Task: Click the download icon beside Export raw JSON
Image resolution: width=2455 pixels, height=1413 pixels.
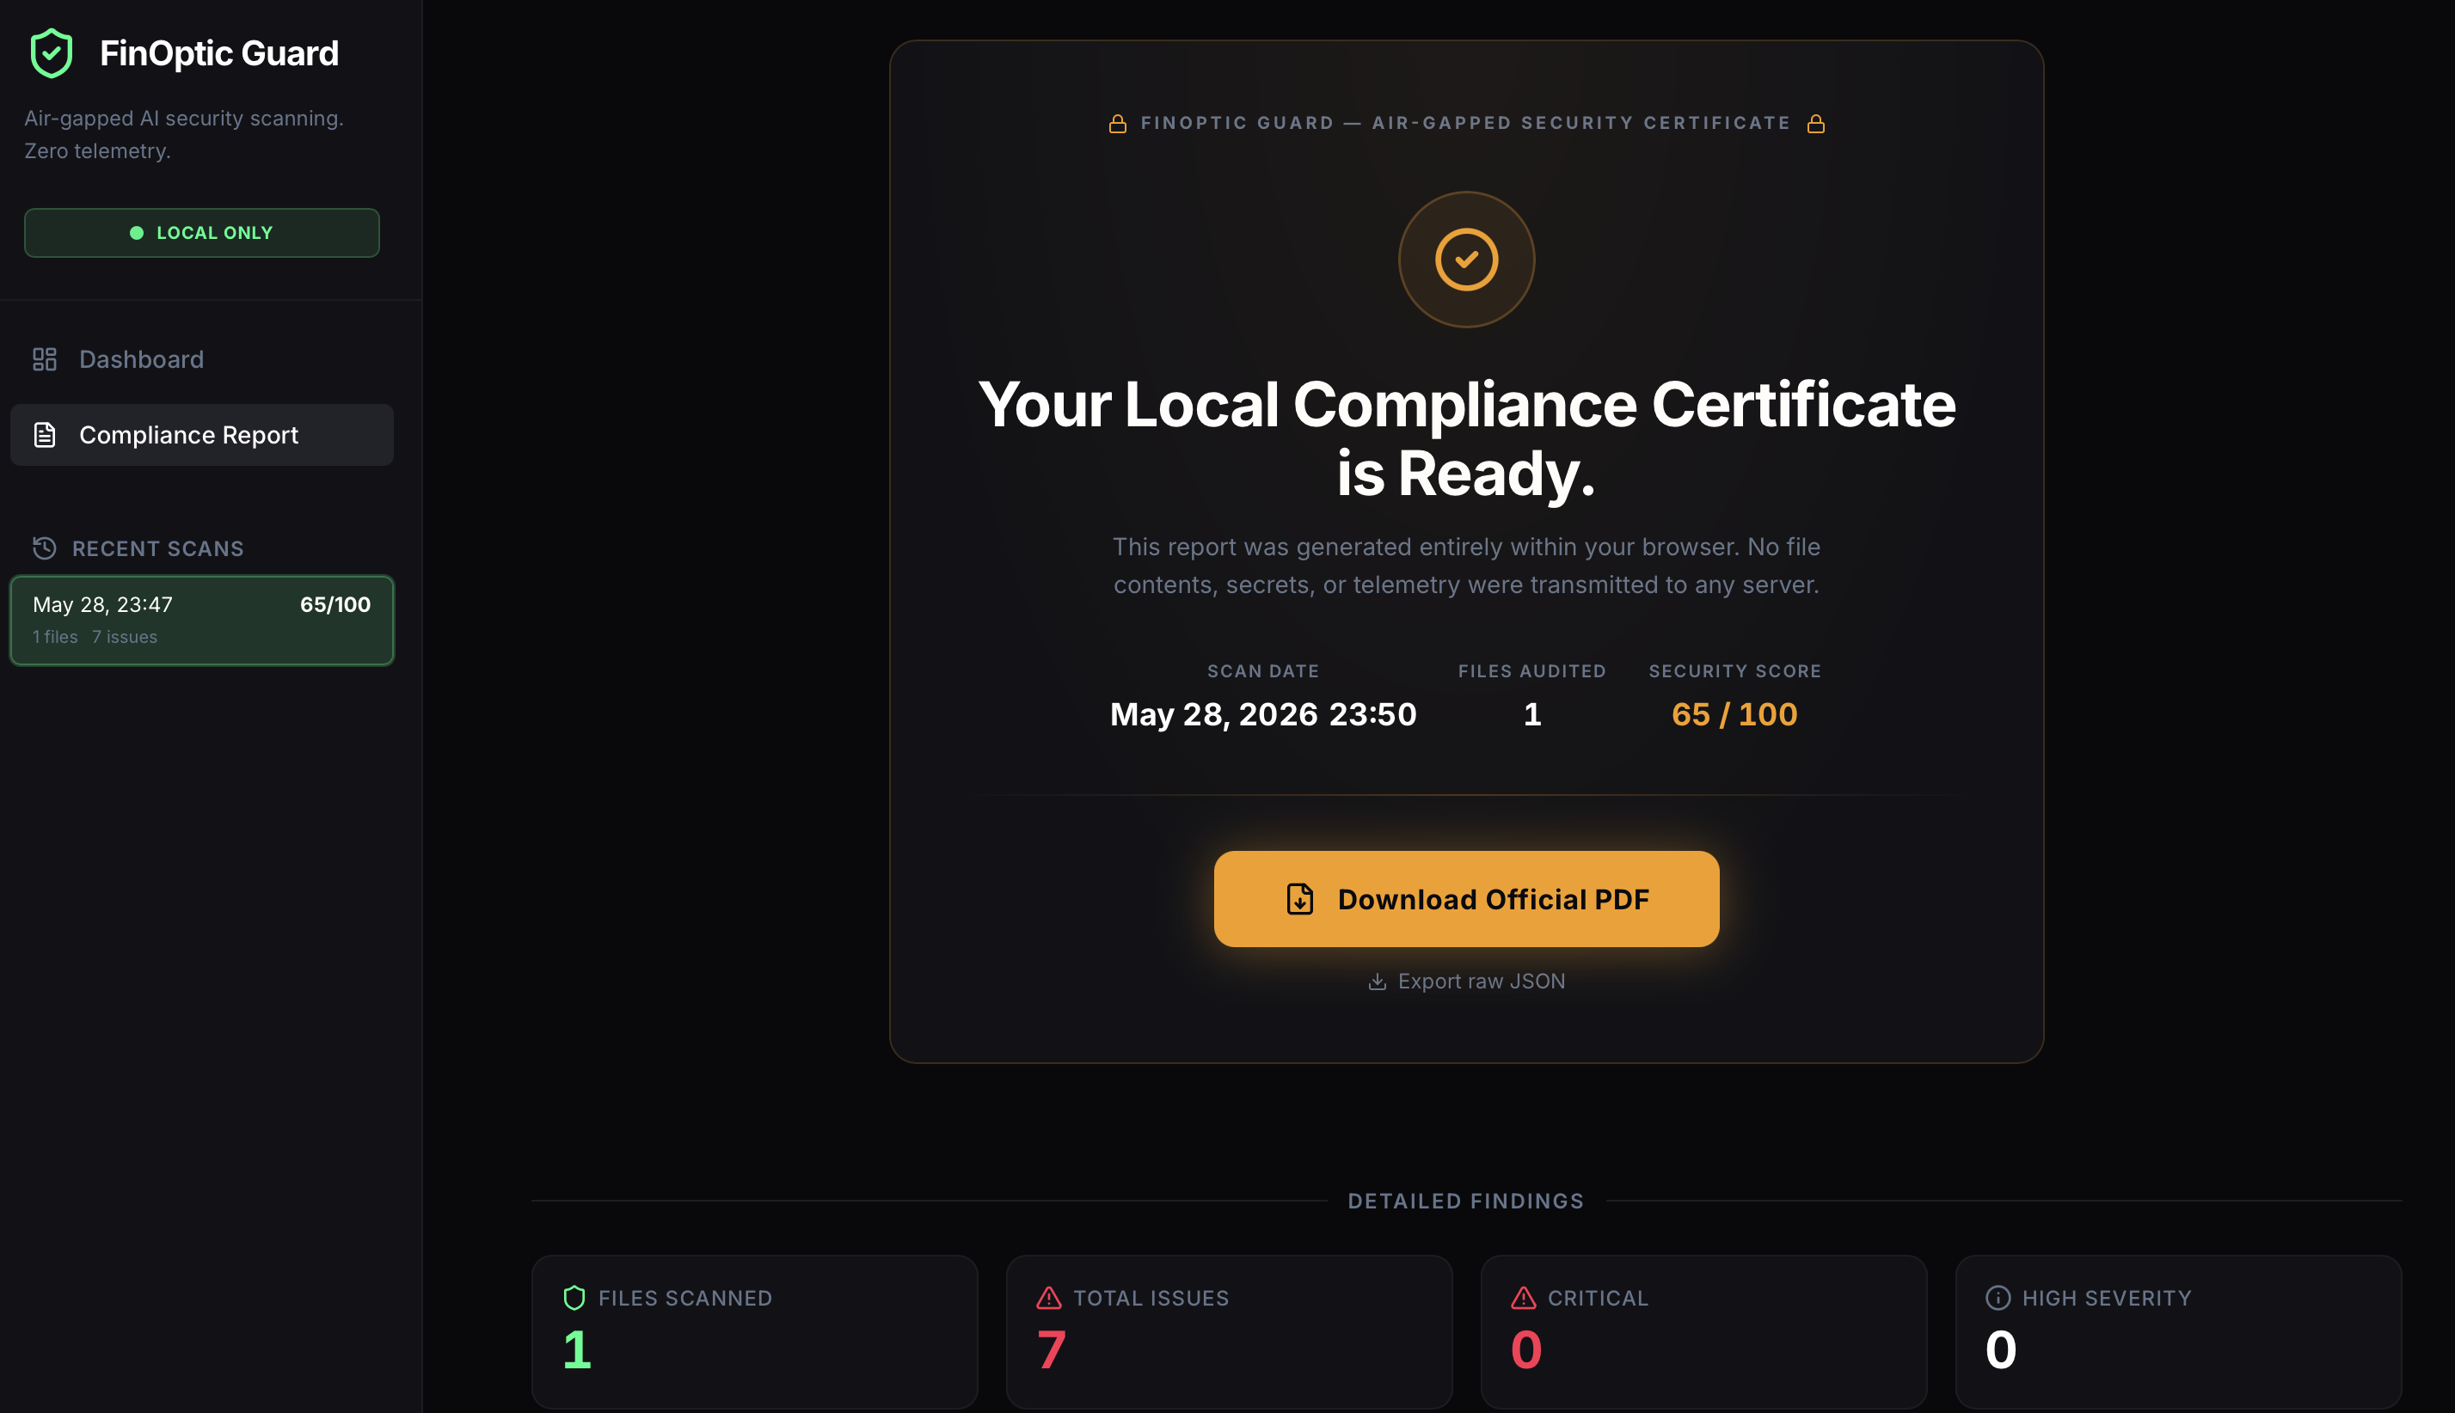Action: pos(1377,982)
